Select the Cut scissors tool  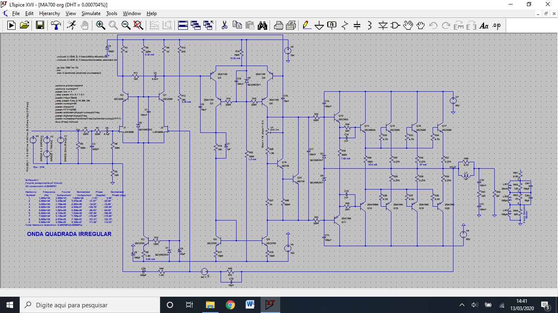tap(224, 25)
